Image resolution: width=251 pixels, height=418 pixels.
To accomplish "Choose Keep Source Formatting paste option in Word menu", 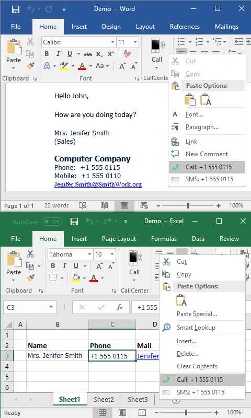I will point(190,100).
